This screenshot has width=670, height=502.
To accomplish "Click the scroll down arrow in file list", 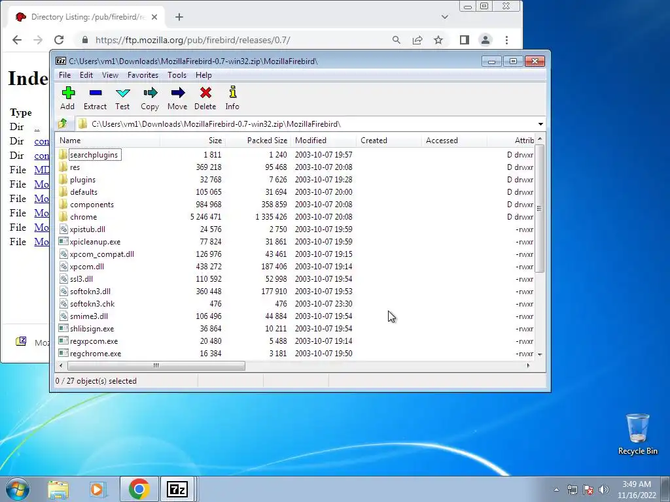I will coord(540,354).
